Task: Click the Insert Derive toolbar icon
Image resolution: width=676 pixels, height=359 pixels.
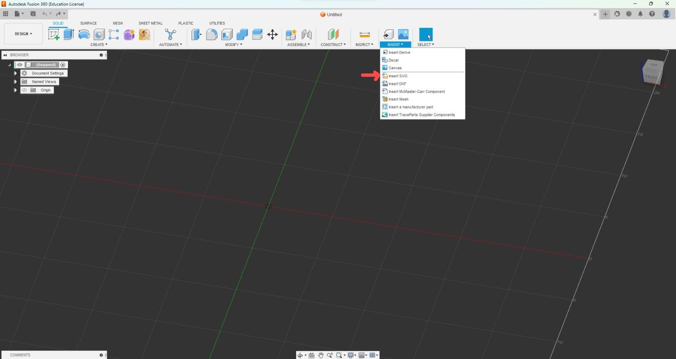Action: 388,35
